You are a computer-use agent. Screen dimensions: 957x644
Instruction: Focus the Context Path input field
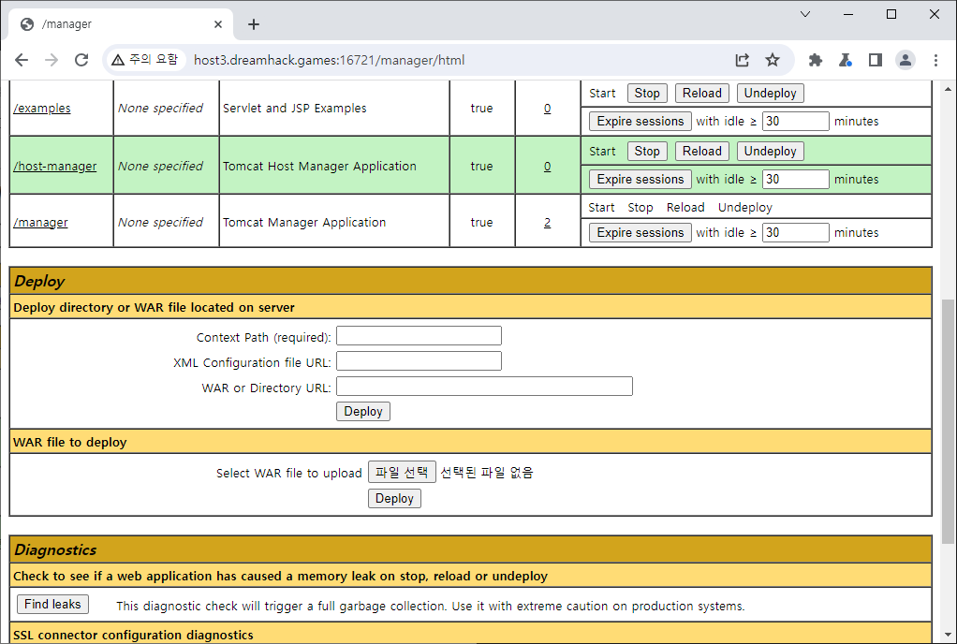tap(419, 336)
